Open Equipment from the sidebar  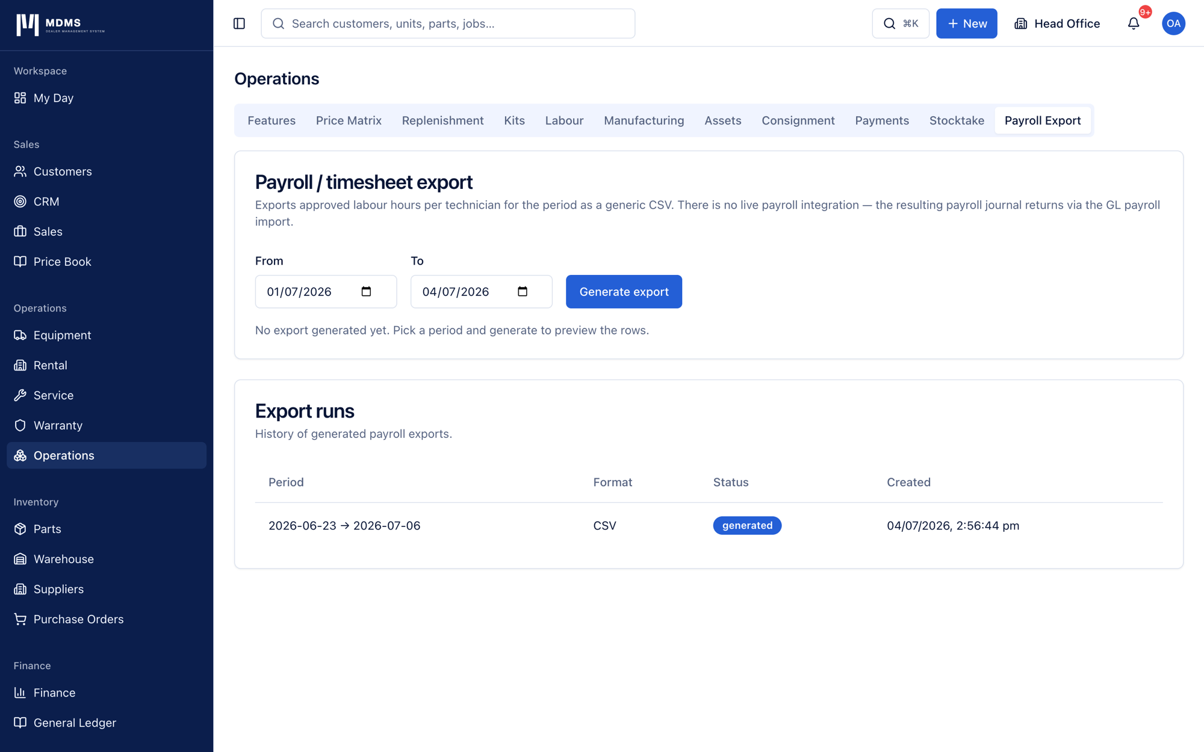click(107, 335)
